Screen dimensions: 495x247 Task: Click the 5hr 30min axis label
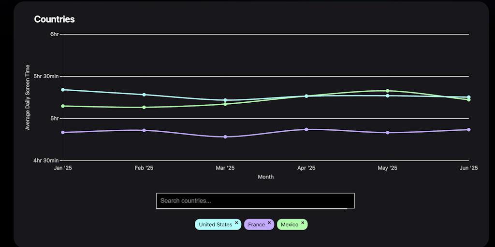(47, 76)
